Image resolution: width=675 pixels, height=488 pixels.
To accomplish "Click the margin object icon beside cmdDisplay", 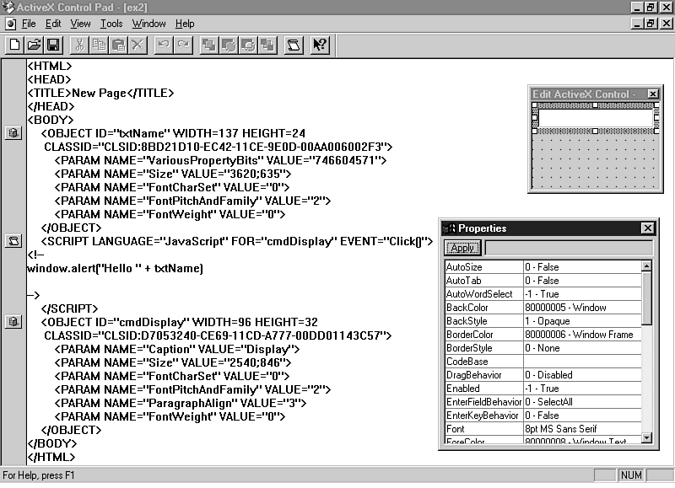I will (13, 322).
